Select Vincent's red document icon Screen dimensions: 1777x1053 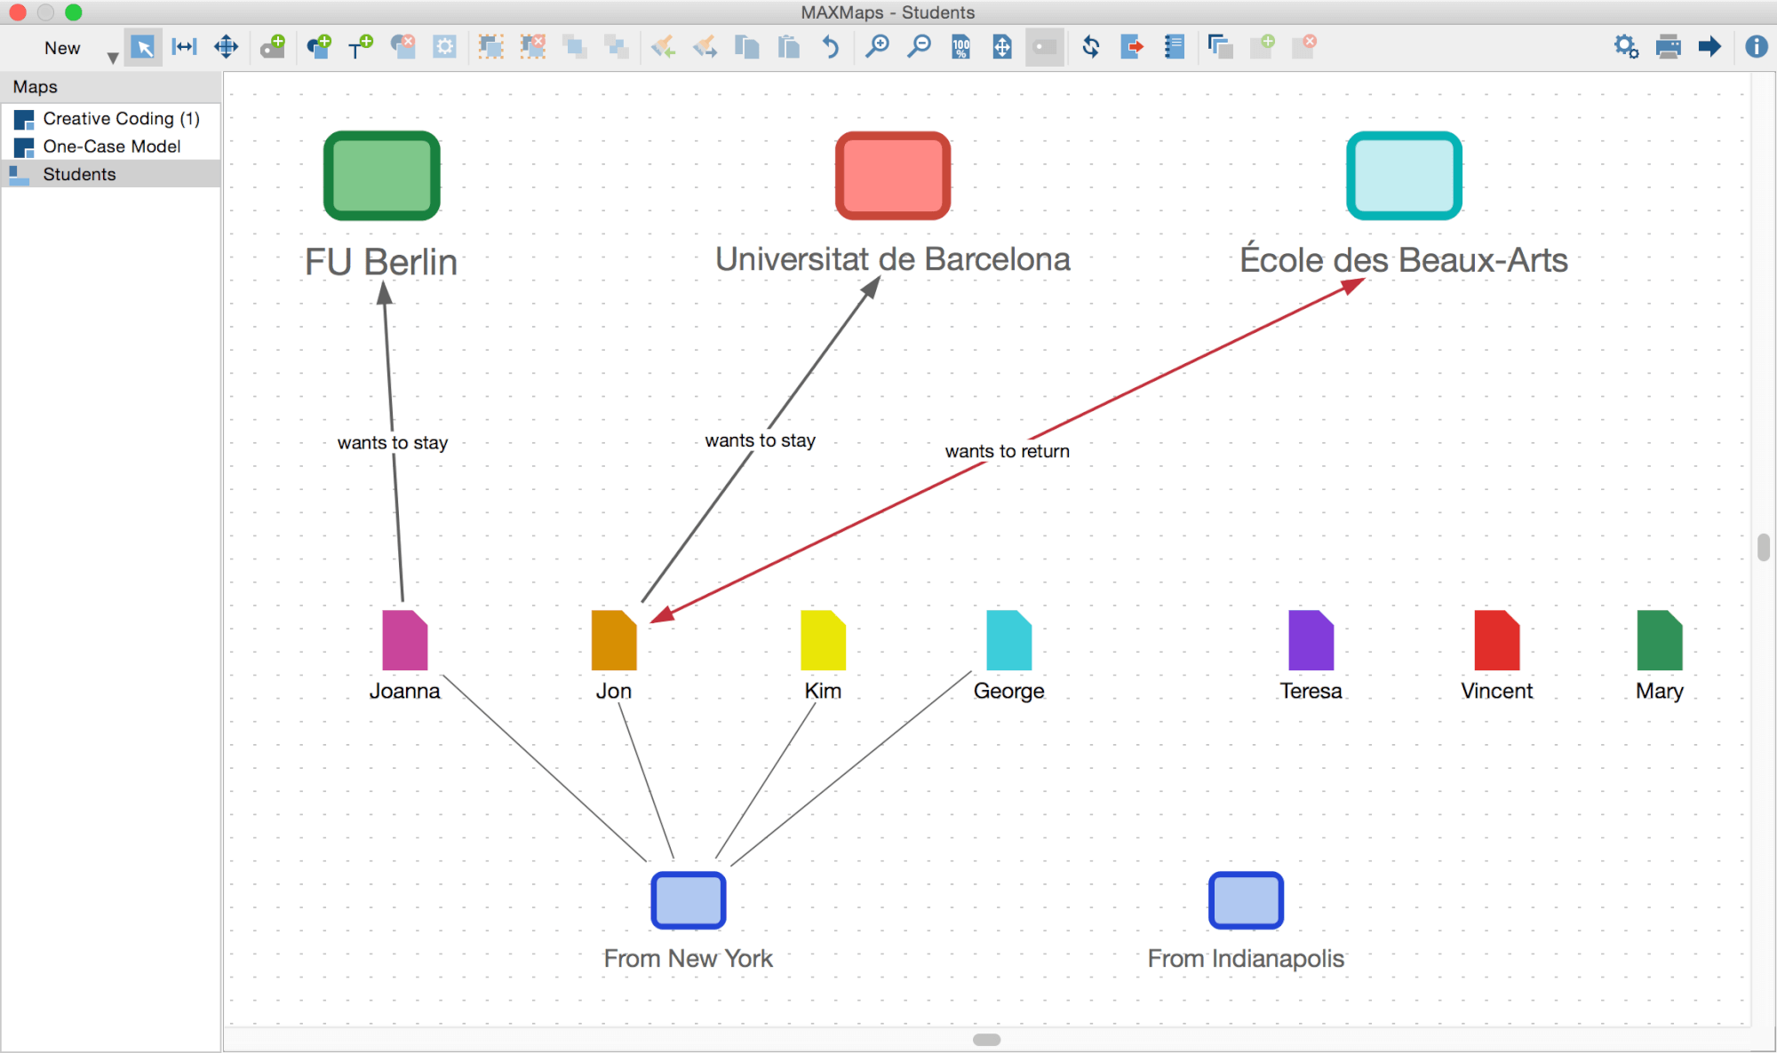1497,640
